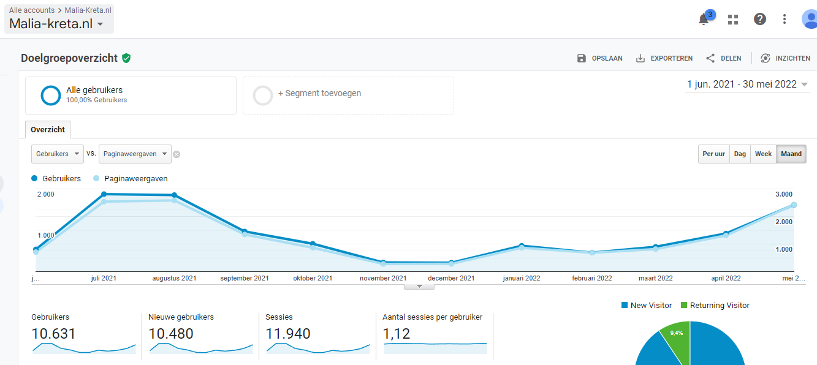The image size is (817, 365).
Task: Open the date range picker
Action: point(747,85)
